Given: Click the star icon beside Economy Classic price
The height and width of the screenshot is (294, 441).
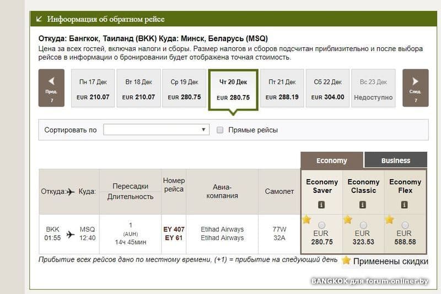Looking at the screenshot, I should coord(348,220).
